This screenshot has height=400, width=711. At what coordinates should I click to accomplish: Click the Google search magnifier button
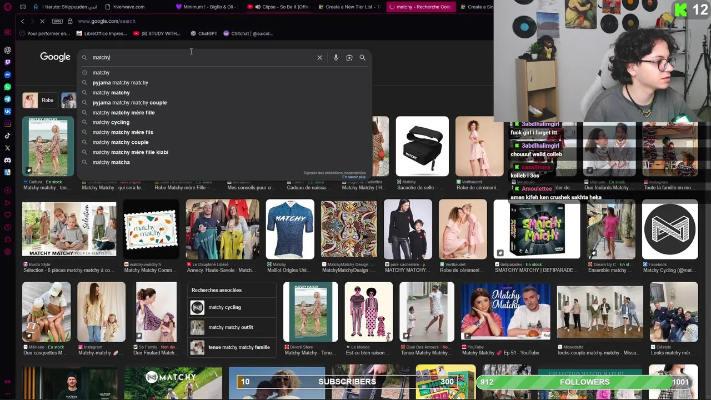click(x=362, y=57)
